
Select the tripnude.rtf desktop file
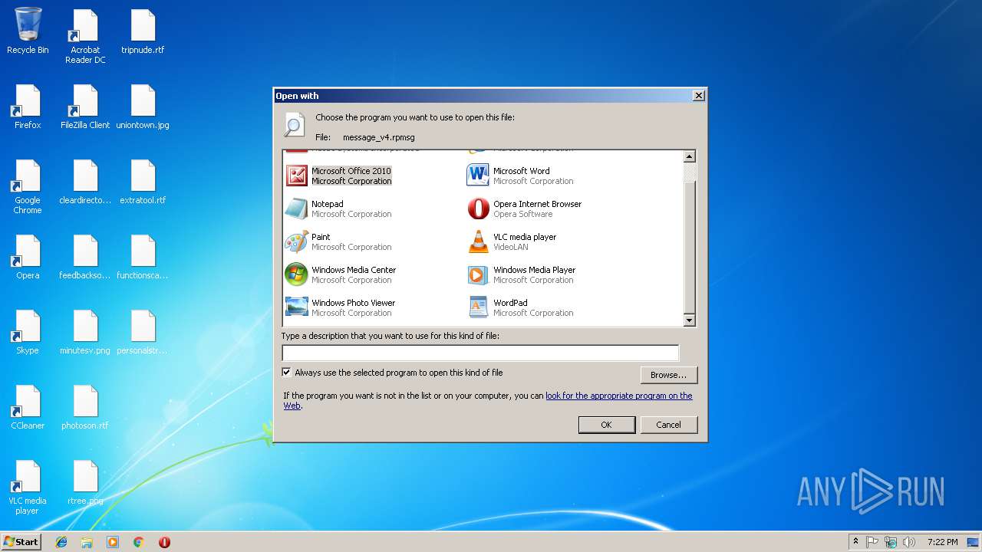[x=143, y=31]
